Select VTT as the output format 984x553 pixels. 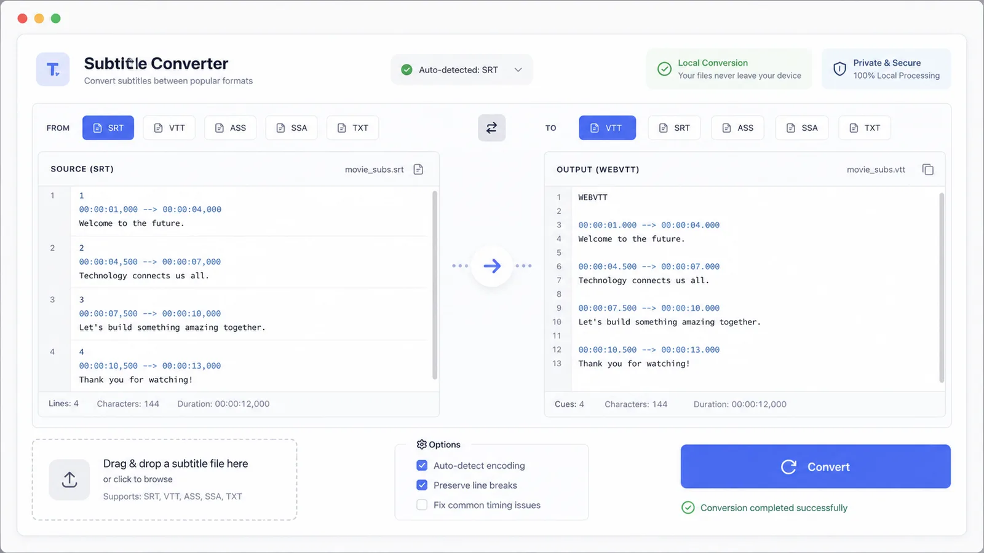coord(607,128)
